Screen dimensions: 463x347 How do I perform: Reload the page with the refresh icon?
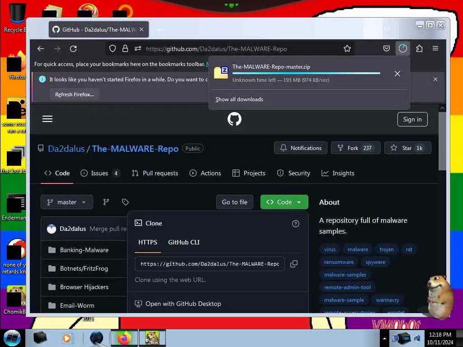point(73,49)
